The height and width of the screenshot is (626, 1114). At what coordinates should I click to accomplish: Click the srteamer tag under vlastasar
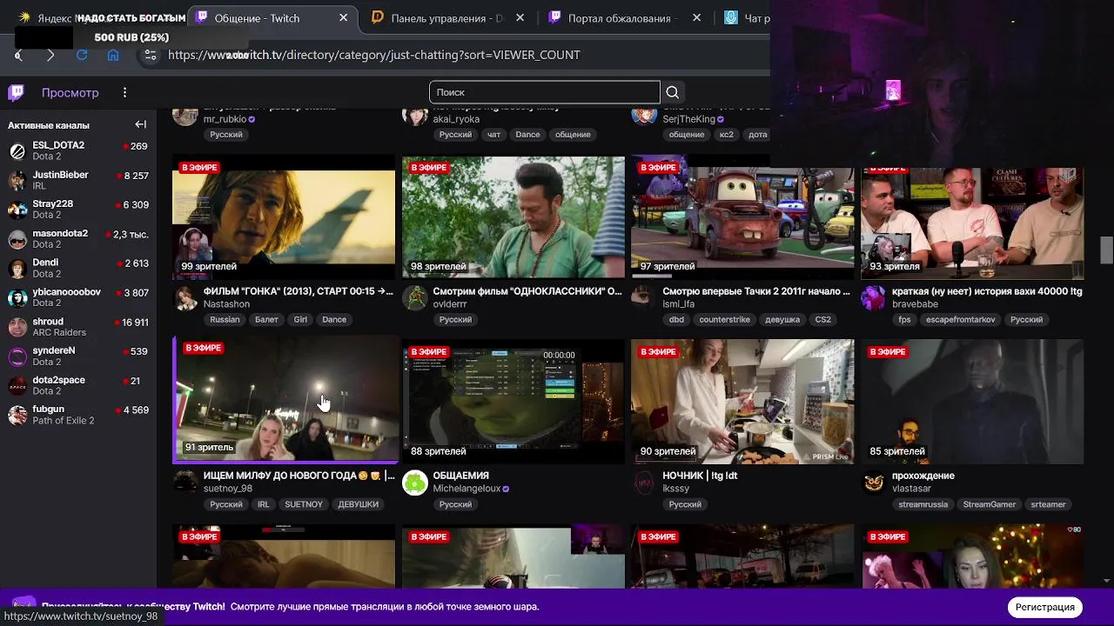point(1048,504)
